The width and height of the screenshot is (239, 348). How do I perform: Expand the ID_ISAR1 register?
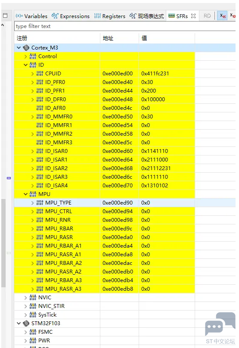point(33,160)
